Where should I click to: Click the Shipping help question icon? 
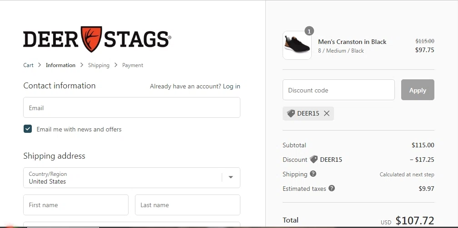click(313, 174)
